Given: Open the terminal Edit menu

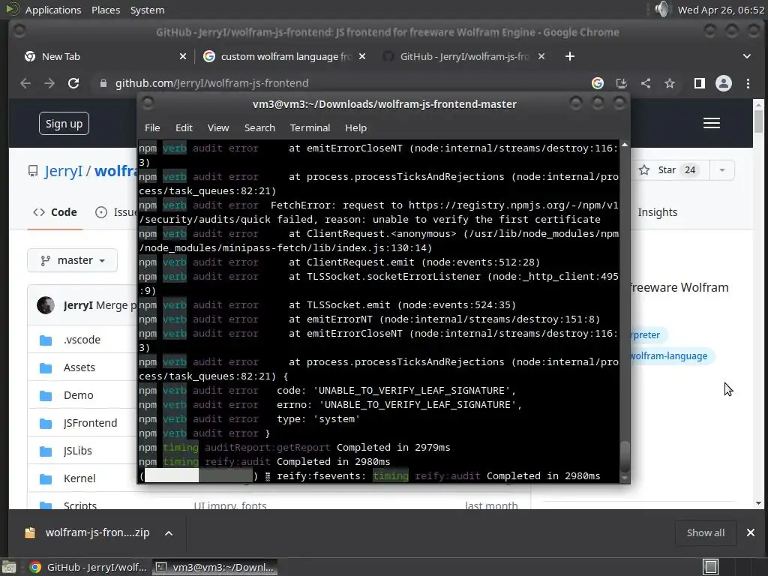Looking at the screenshot, I should click(x=184, y=127).
